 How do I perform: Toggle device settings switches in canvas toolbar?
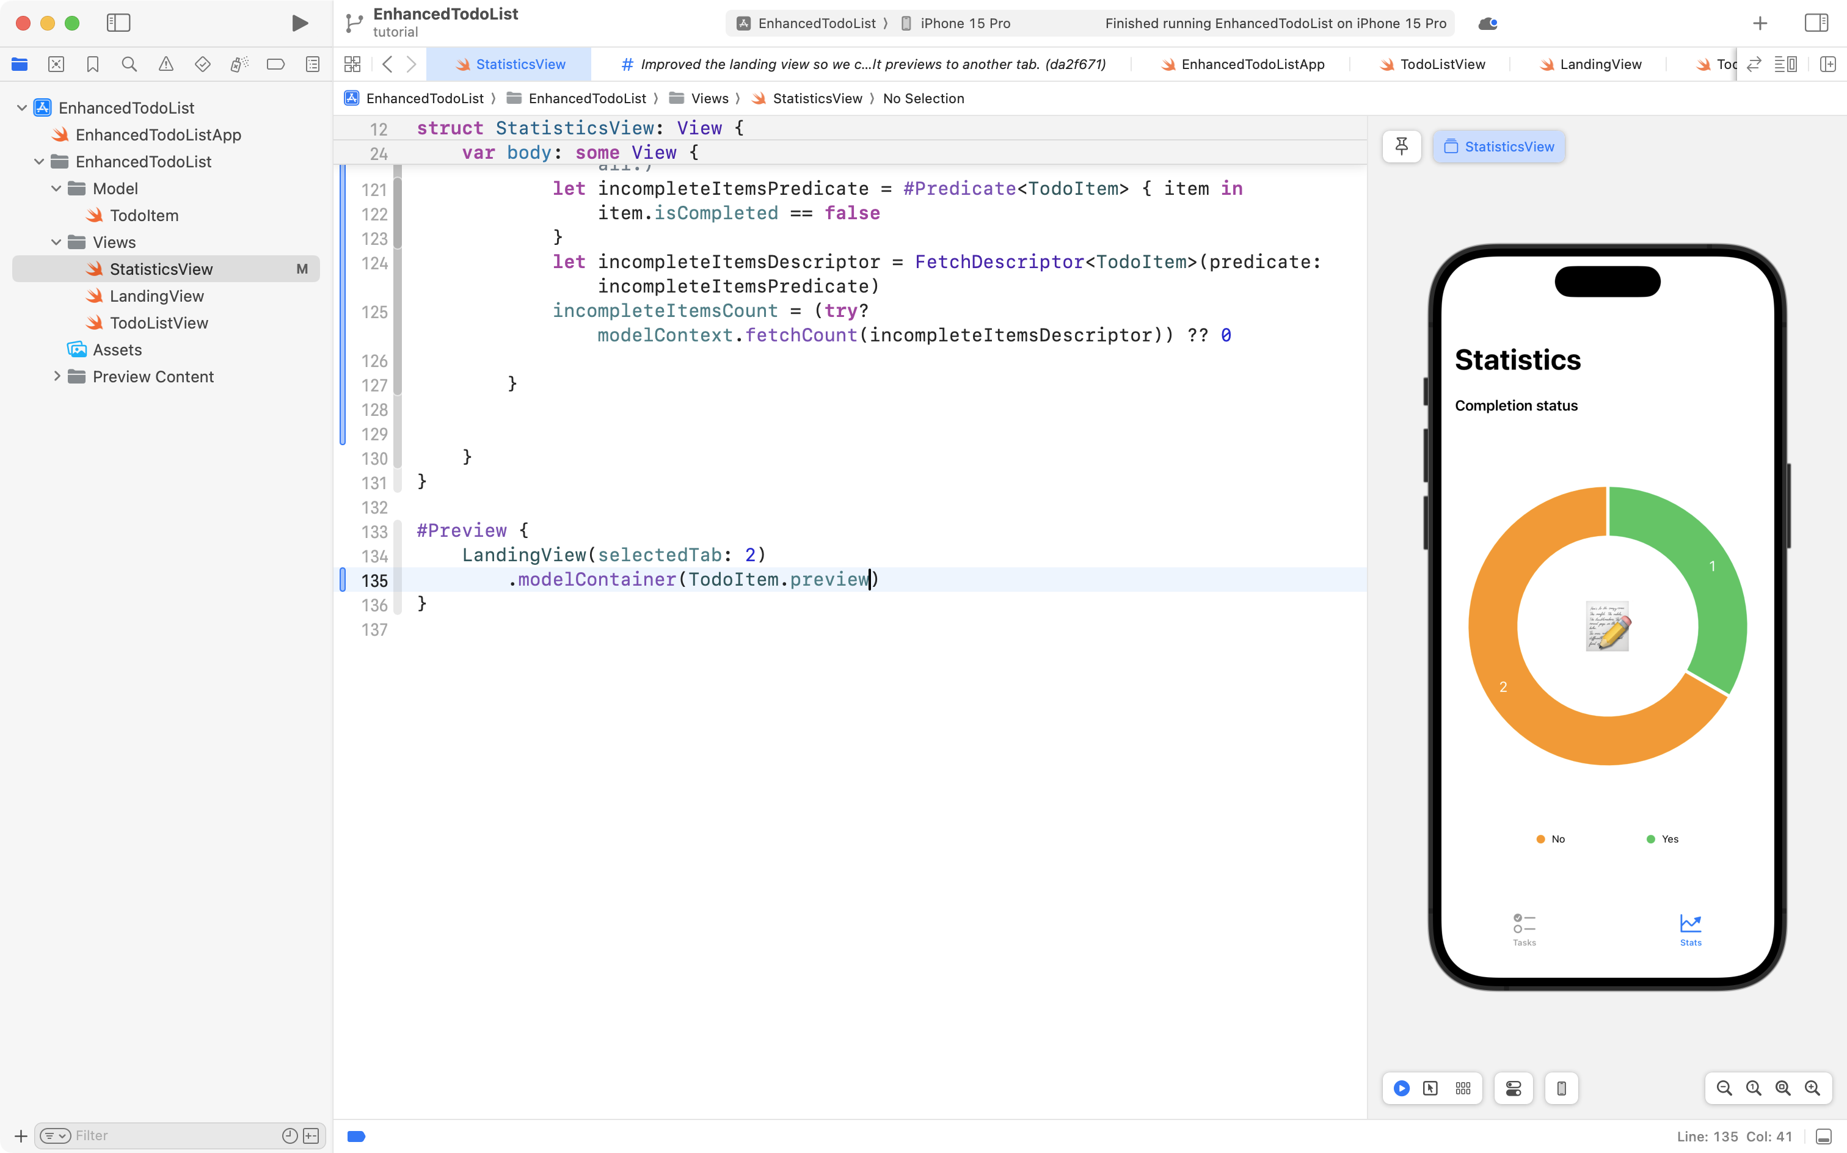pyautogui.click(x=1513, y=1088)
